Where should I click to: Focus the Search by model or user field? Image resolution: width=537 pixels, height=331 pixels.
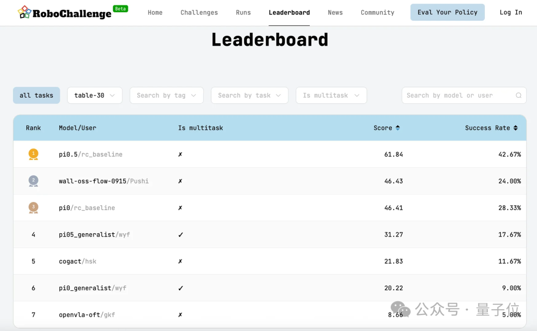click(x=464, y=95)
